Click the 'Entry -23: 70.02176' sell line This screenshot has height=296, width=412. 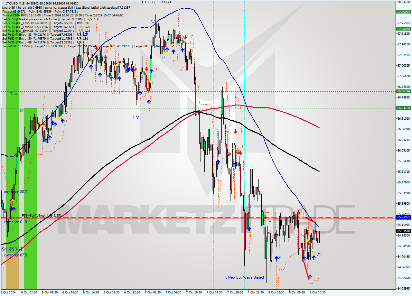(45, 34)
